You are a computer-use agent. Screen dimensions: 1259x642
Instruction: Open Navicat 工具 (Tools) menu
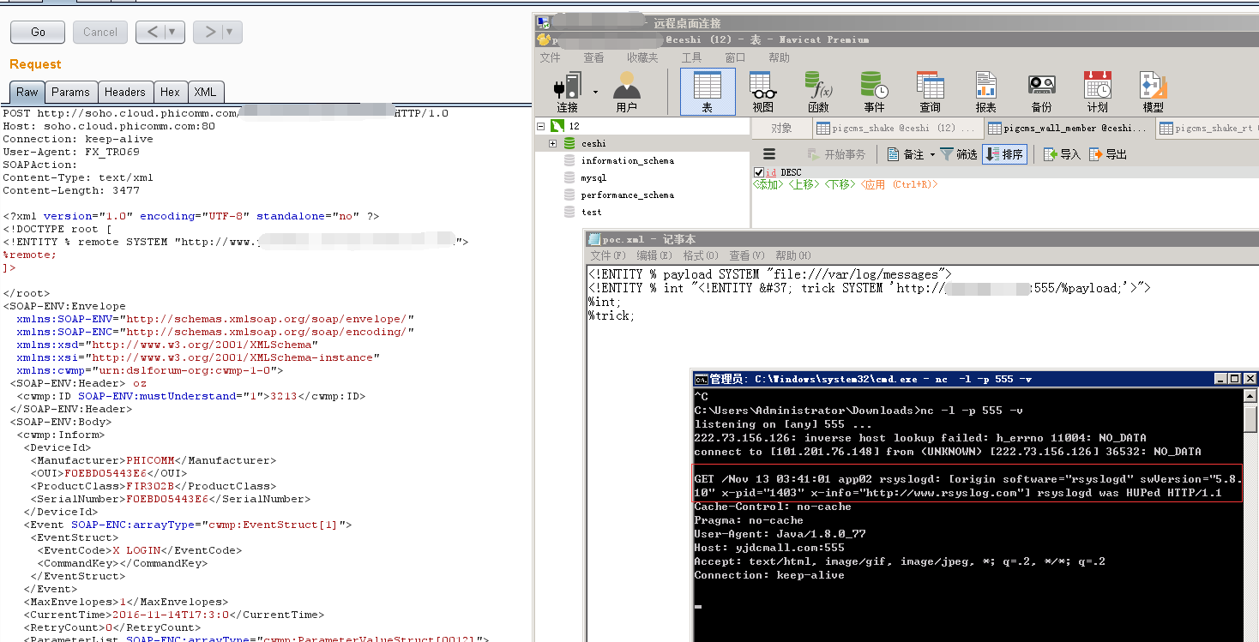691,57
